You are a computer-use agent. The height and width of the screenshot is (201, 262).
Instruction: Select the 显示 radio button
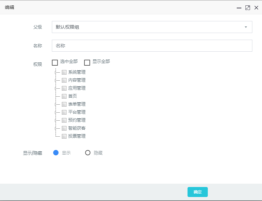[x=56, y=153]
